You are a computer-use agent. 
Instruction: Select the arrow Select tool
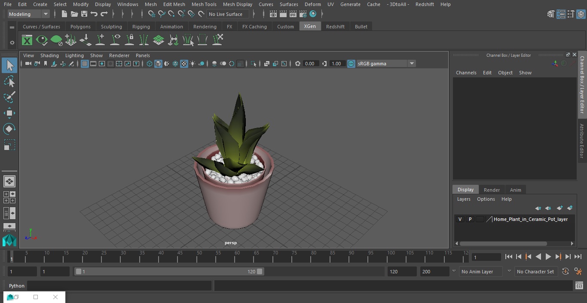[x=9, y=65]
